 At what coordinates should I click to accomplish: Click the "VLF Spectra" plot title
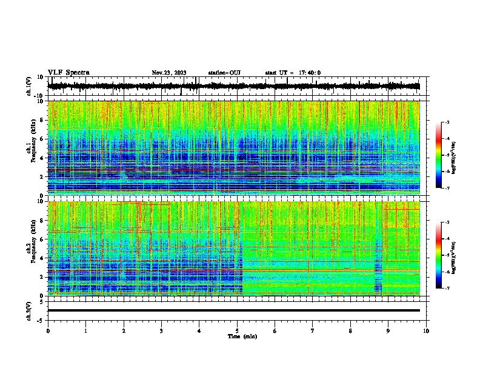pos(68,73)
